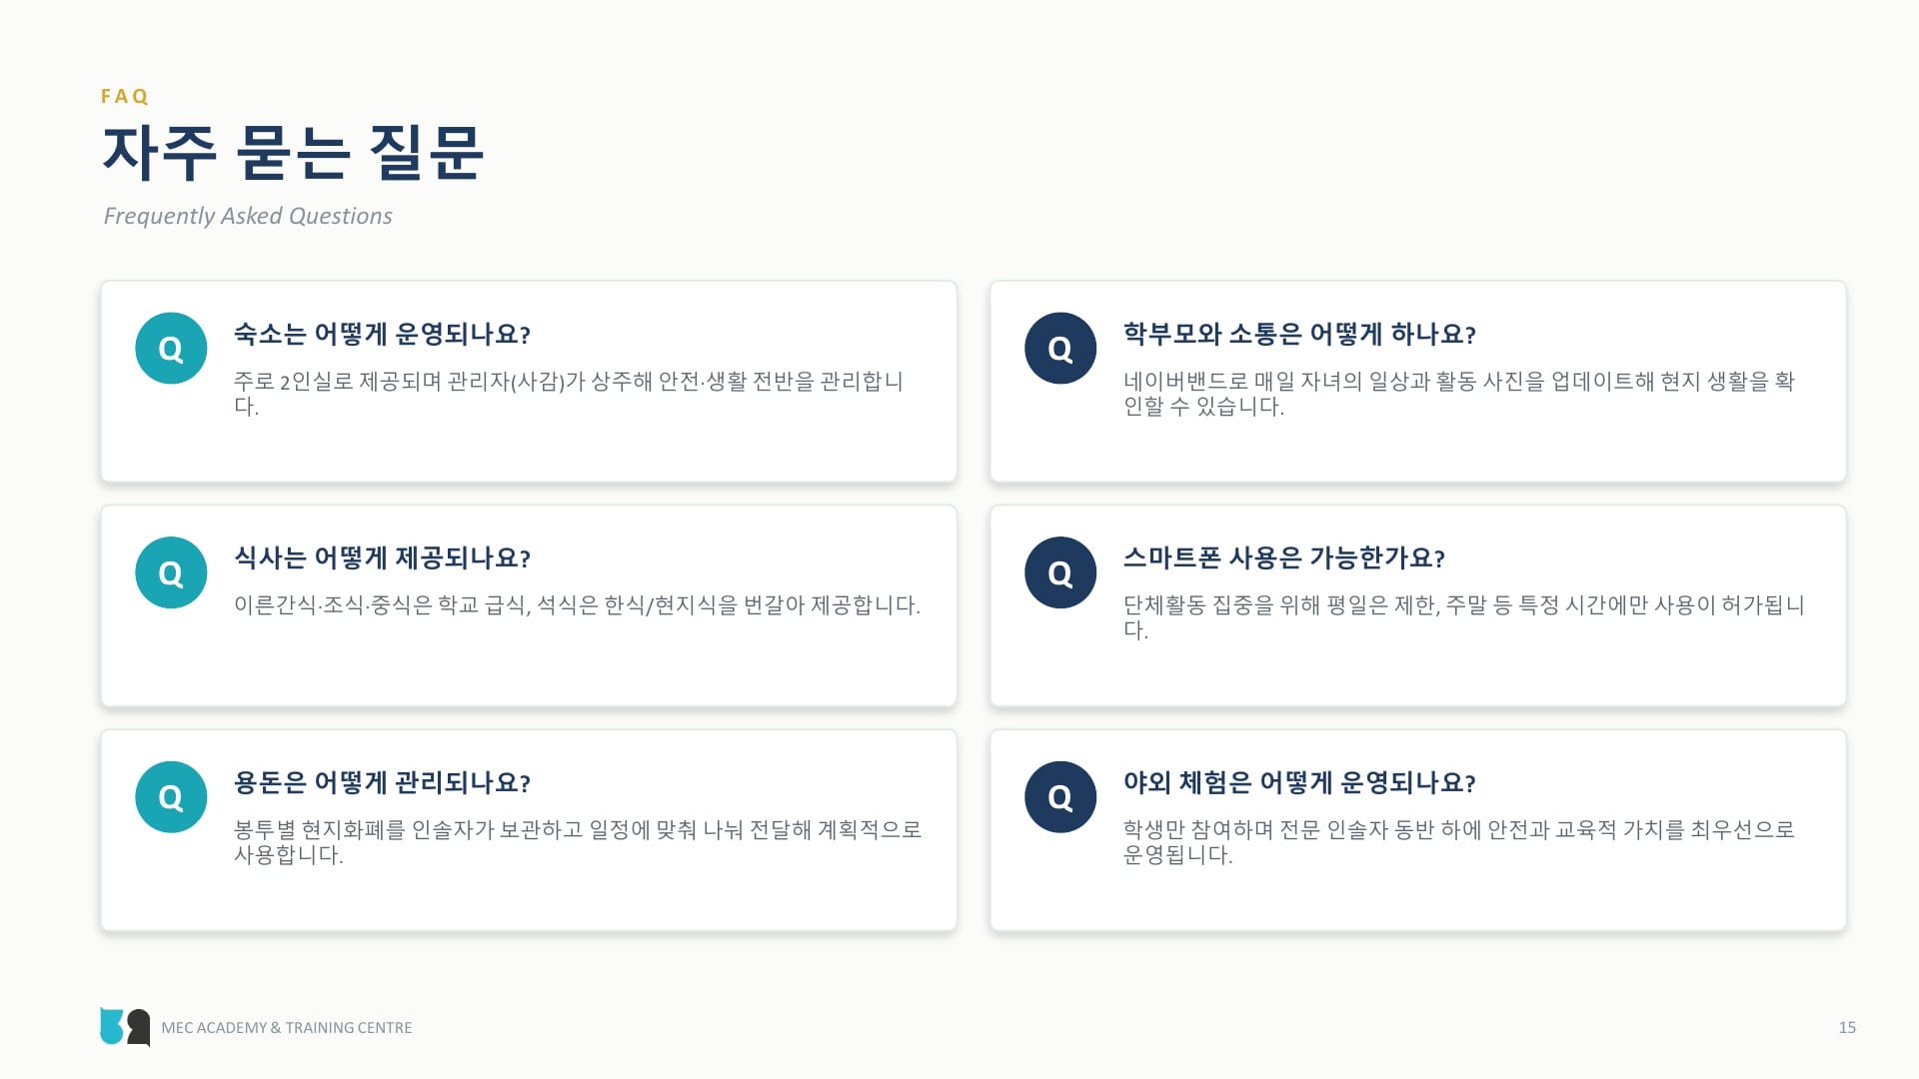Select the 학부모와 소통은 어떻게 하나요? question title
Viewport: 1919px width, 1079px height.
[x=1299, y=334]
